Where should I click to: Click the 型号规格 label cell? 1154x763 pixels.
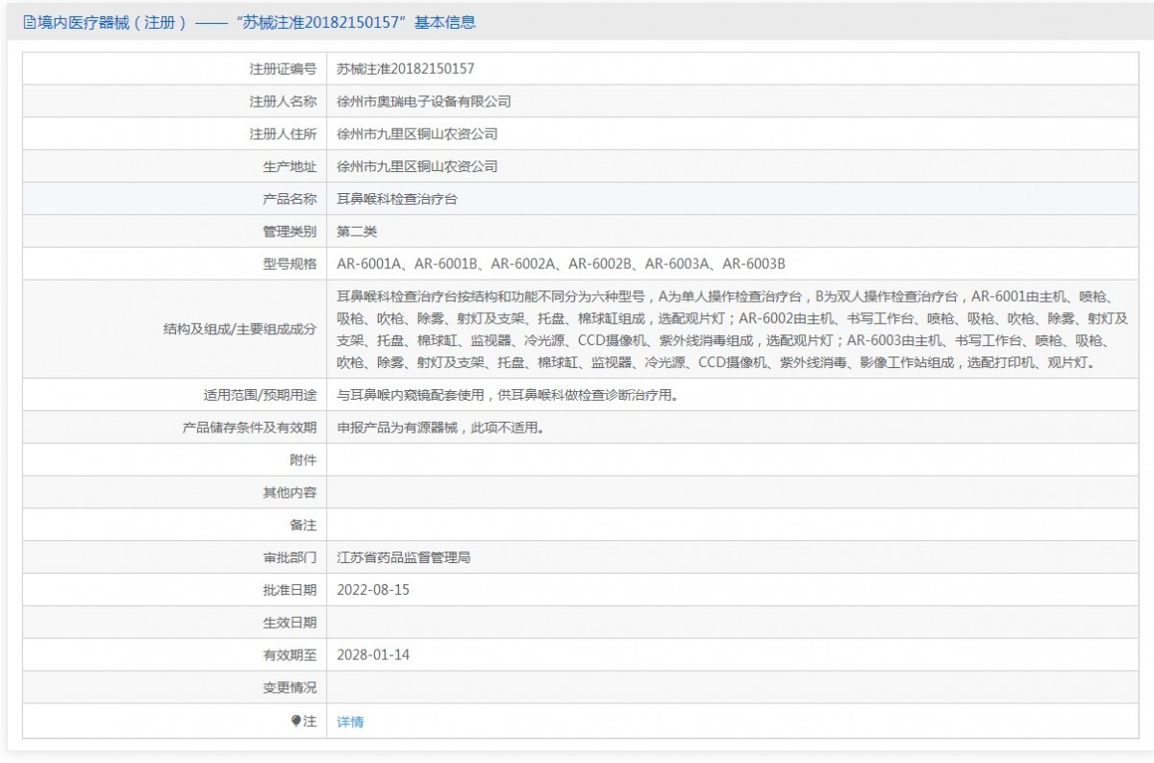click(174, 264)
